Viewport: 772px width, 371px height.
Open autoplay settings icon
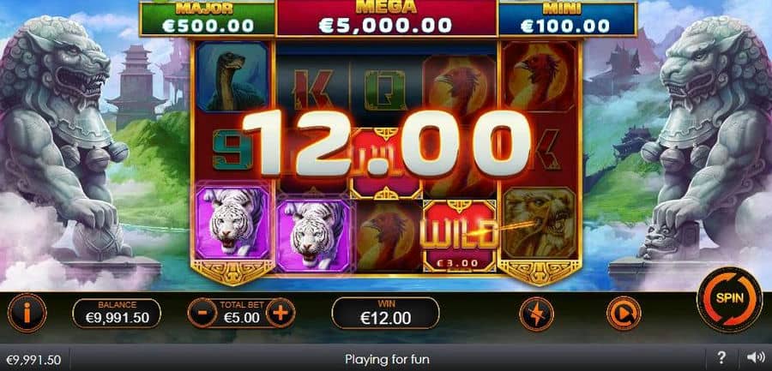click(x=624, y=314)
